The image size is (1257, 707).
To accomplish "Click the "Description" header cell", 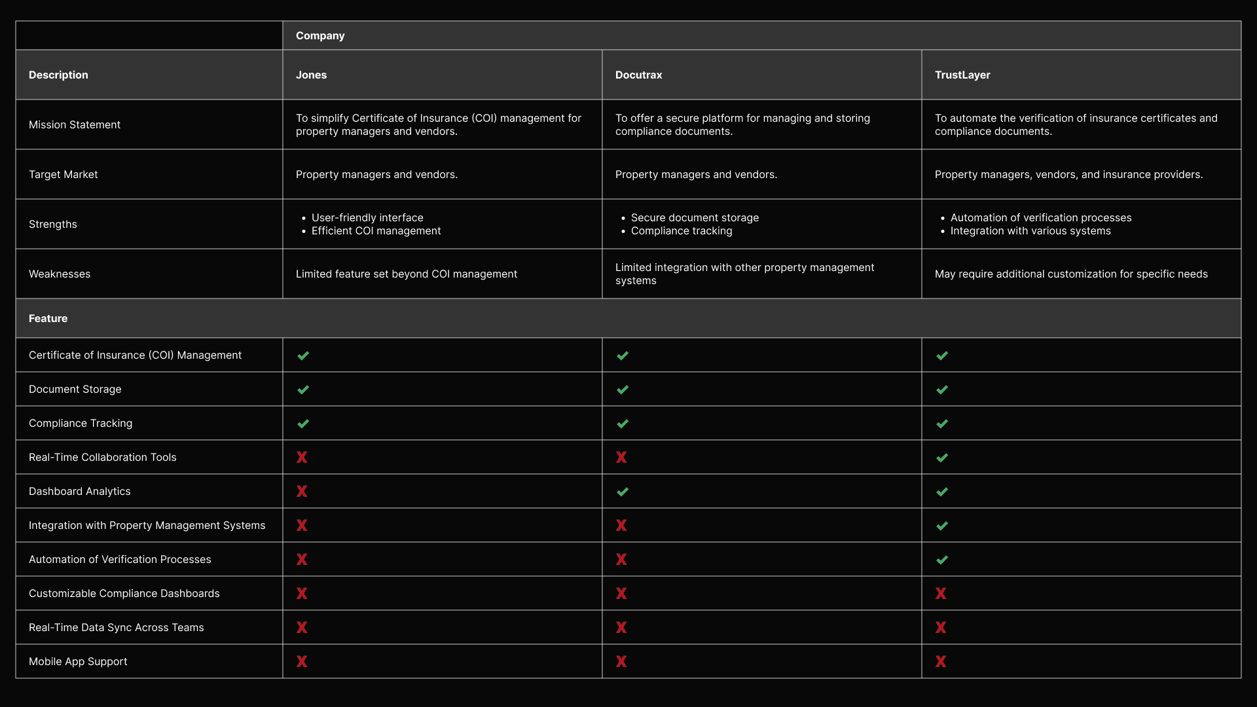I will click(149, 75).
